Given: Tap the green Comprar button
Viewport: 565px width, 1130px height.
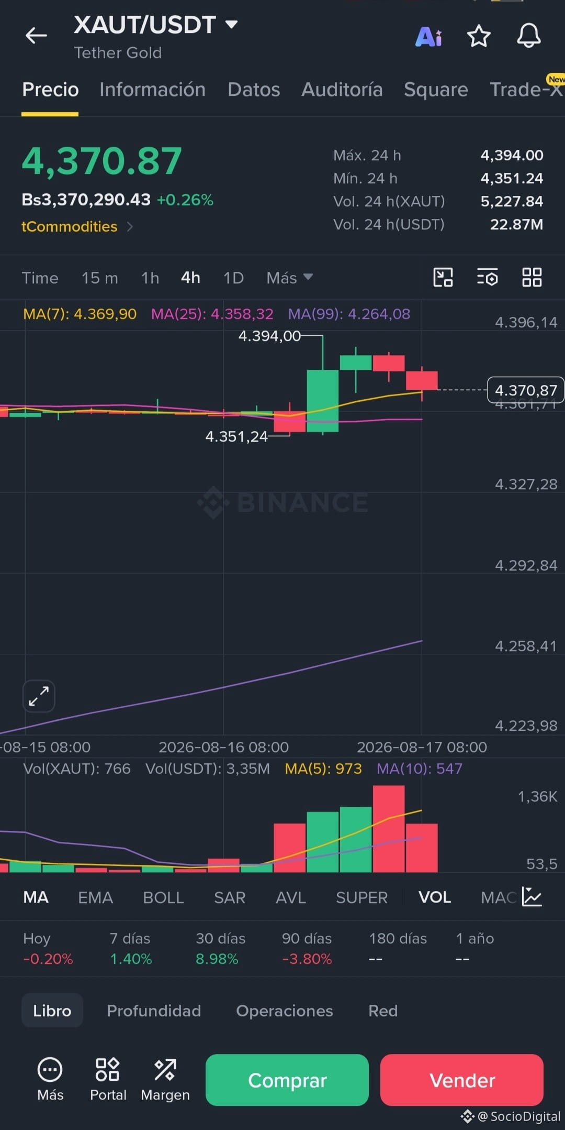Looking at the screenshot, I should pyautogui.click(x=287, y=1080).
